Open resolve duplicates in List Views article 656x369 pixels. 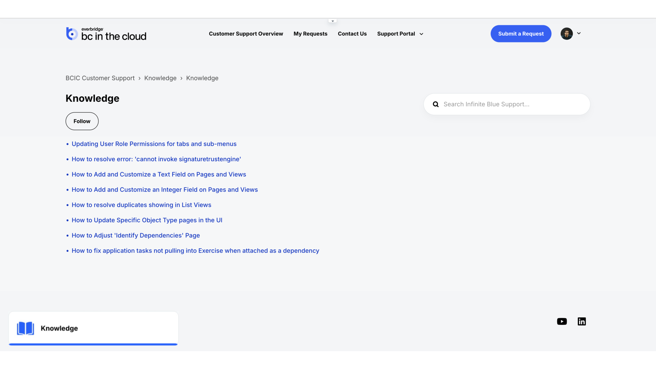[x=141, y=205]
